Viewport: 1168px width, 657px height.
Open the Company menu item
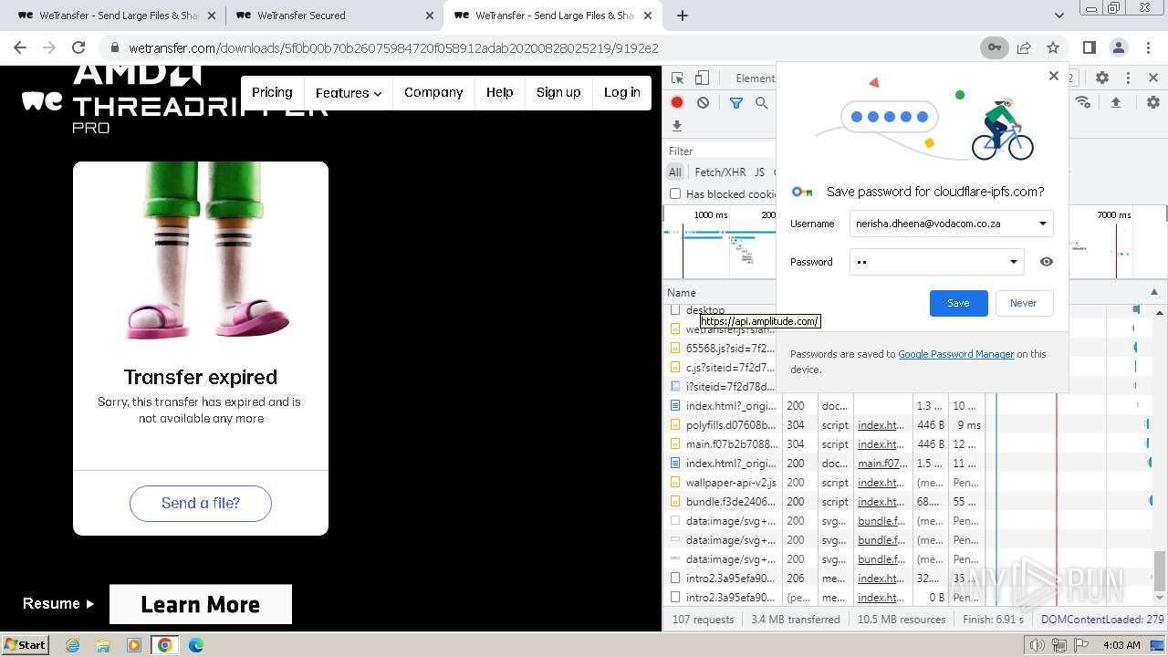click(433, 92)
